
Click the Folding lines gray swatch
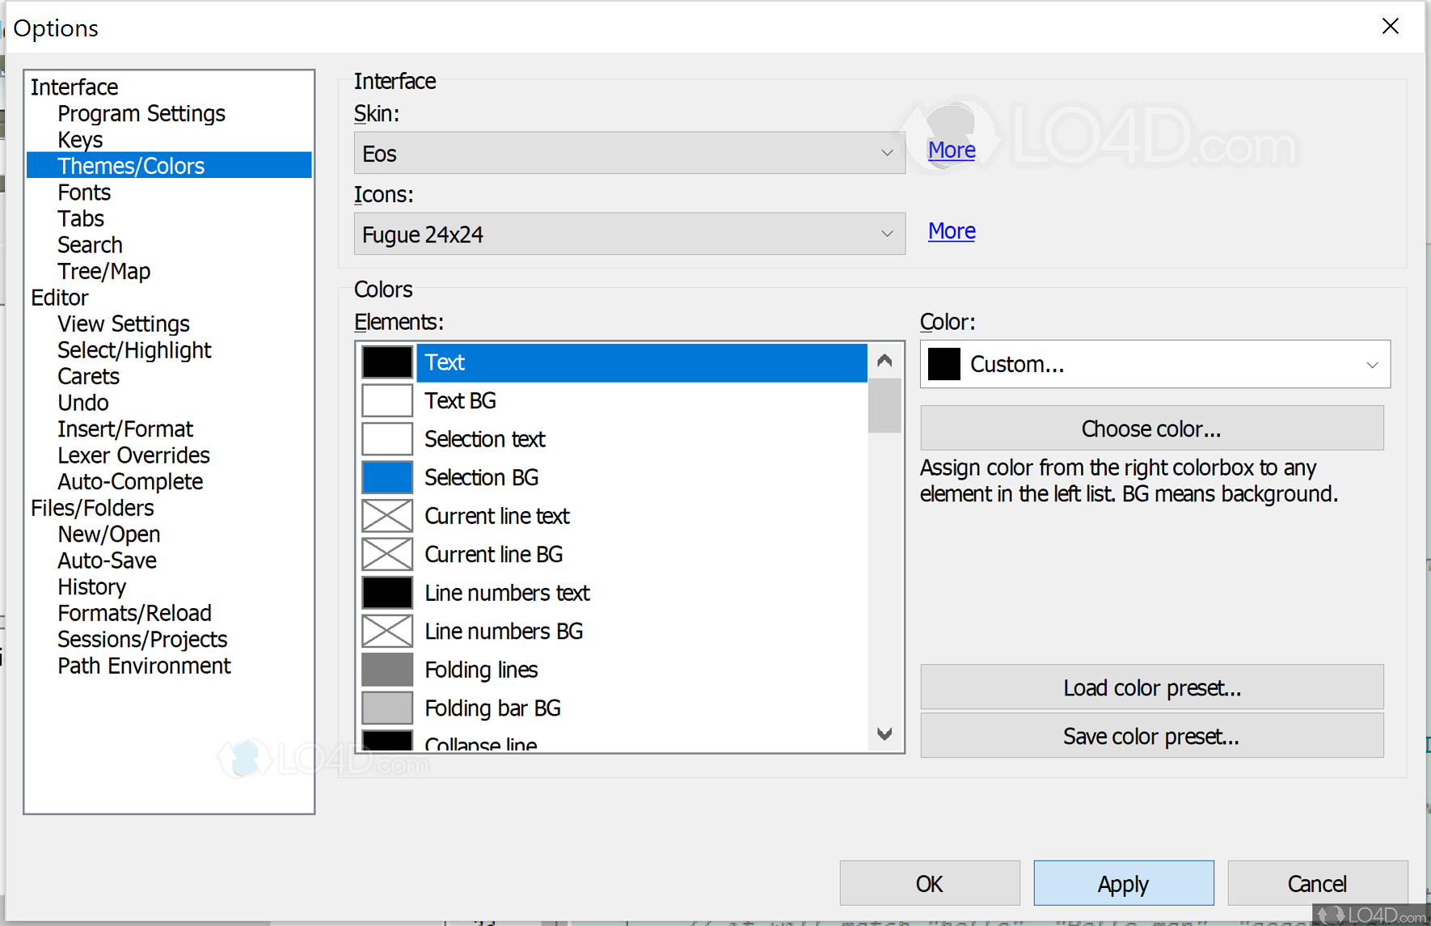click(x=386, y=670)
